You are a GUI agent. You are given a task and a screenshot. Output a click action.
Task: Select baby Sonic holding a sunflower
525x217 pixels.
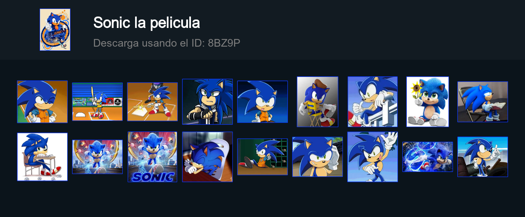pos(428,102)
